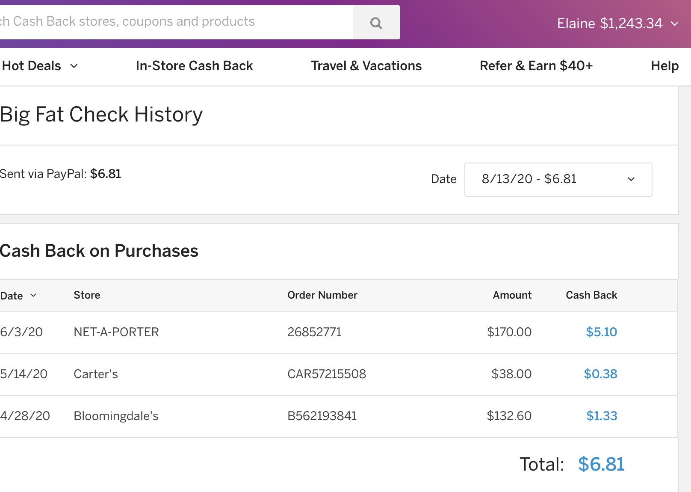Screen dimensions: 691x492
Task: Expand the 8/13/20 - $6.81 date selector
Action: [558, 179]
